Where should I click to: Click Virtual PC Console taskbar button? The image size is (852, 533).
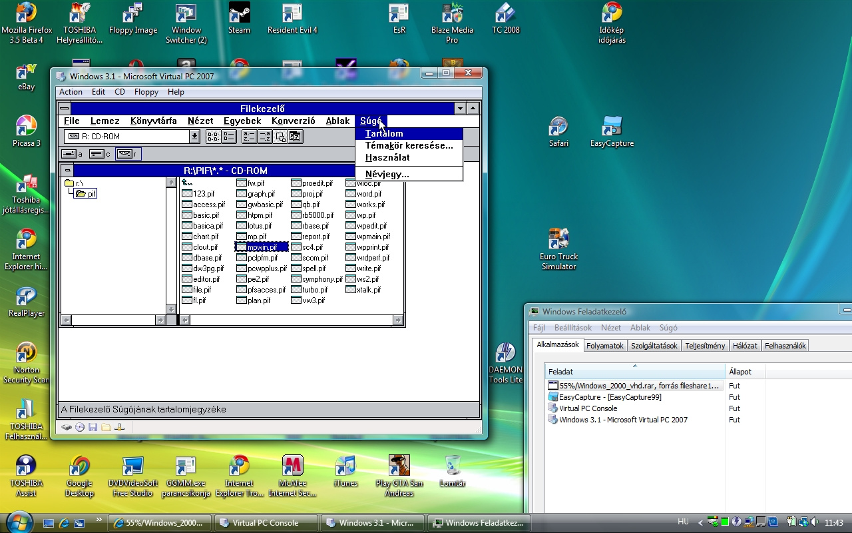(x=266, y=523)
